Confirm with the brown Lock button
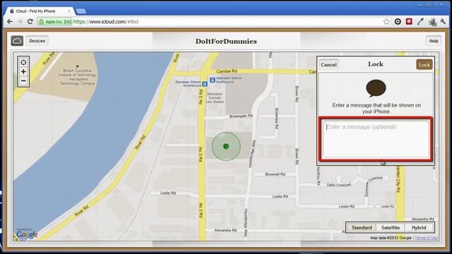Image resolution: width=452 pixels, height=254 pixels. 424,64
